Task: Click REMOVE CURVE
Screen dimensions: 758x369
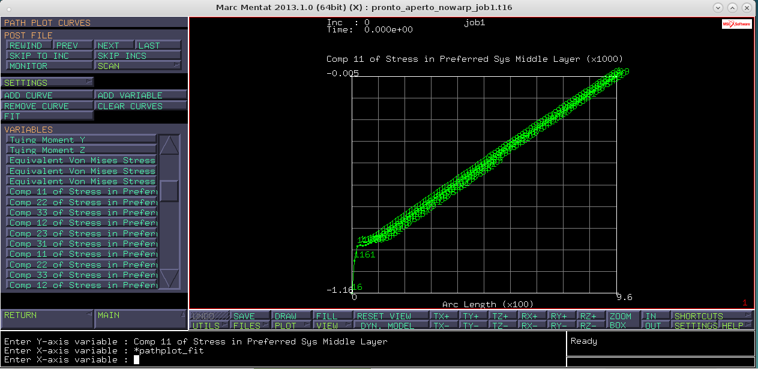Action: (47, 106)
